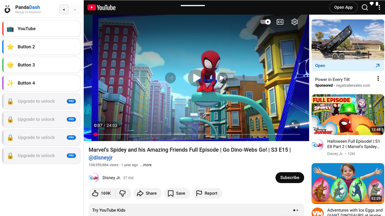The image size is (385, 216).
Task: Select Button 3 in the sidebar
Action: tap(41, 65)
